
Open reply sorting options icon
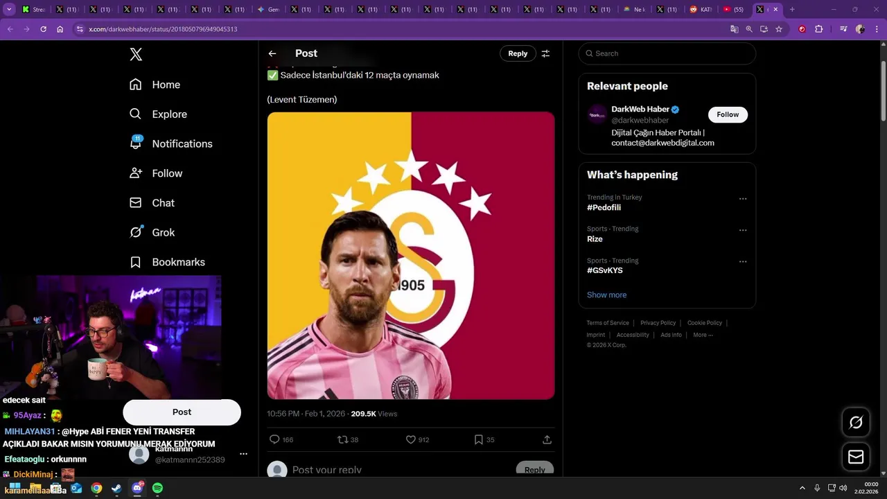546,53
